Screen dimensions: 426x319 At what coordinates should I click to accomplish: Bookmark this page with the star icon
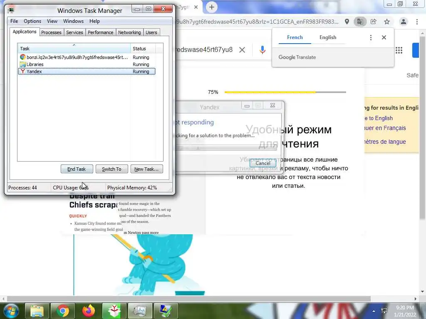387,22
